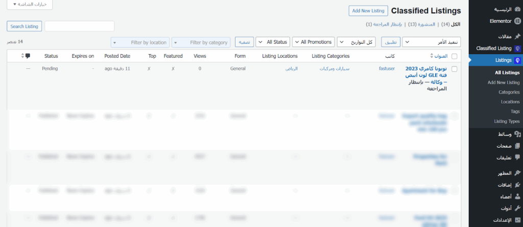
Task: Click the users icon beside أعضاء
Action: (517, 196)
